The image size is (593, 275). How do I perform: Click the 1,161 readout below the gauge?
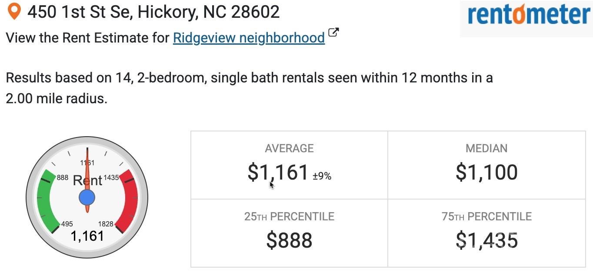87,236
